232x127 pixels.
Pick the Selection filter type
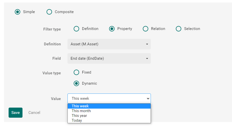click(178, 29)
